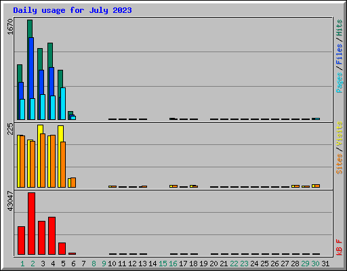Screen dimensions: 347x271
Task: Click day label 26 on the x-axis
Action: pyautogui.click(x=274, y=264)
